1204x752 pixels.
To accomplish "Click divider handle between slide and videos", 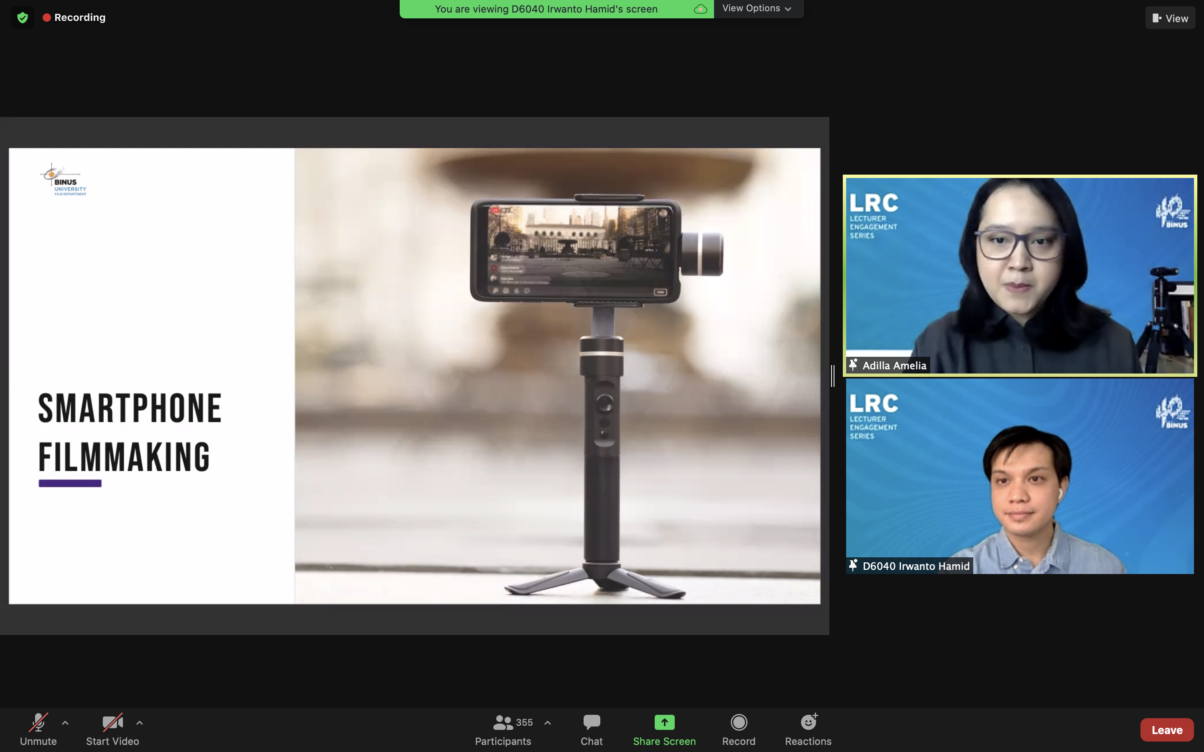I will click(833, 376).
